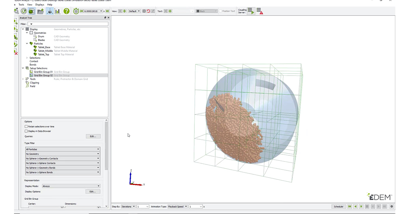This screenshot has width=410, height=214.
Task: Click the Queries Edit button
Action: (x=93, y=136)
